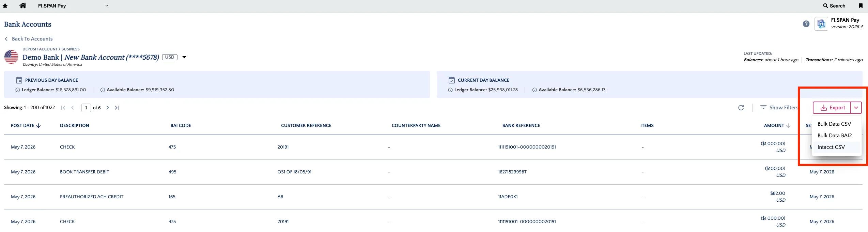868x232 pixels.
Task: Jump to last page of transactions
Action: pos(117,108)
